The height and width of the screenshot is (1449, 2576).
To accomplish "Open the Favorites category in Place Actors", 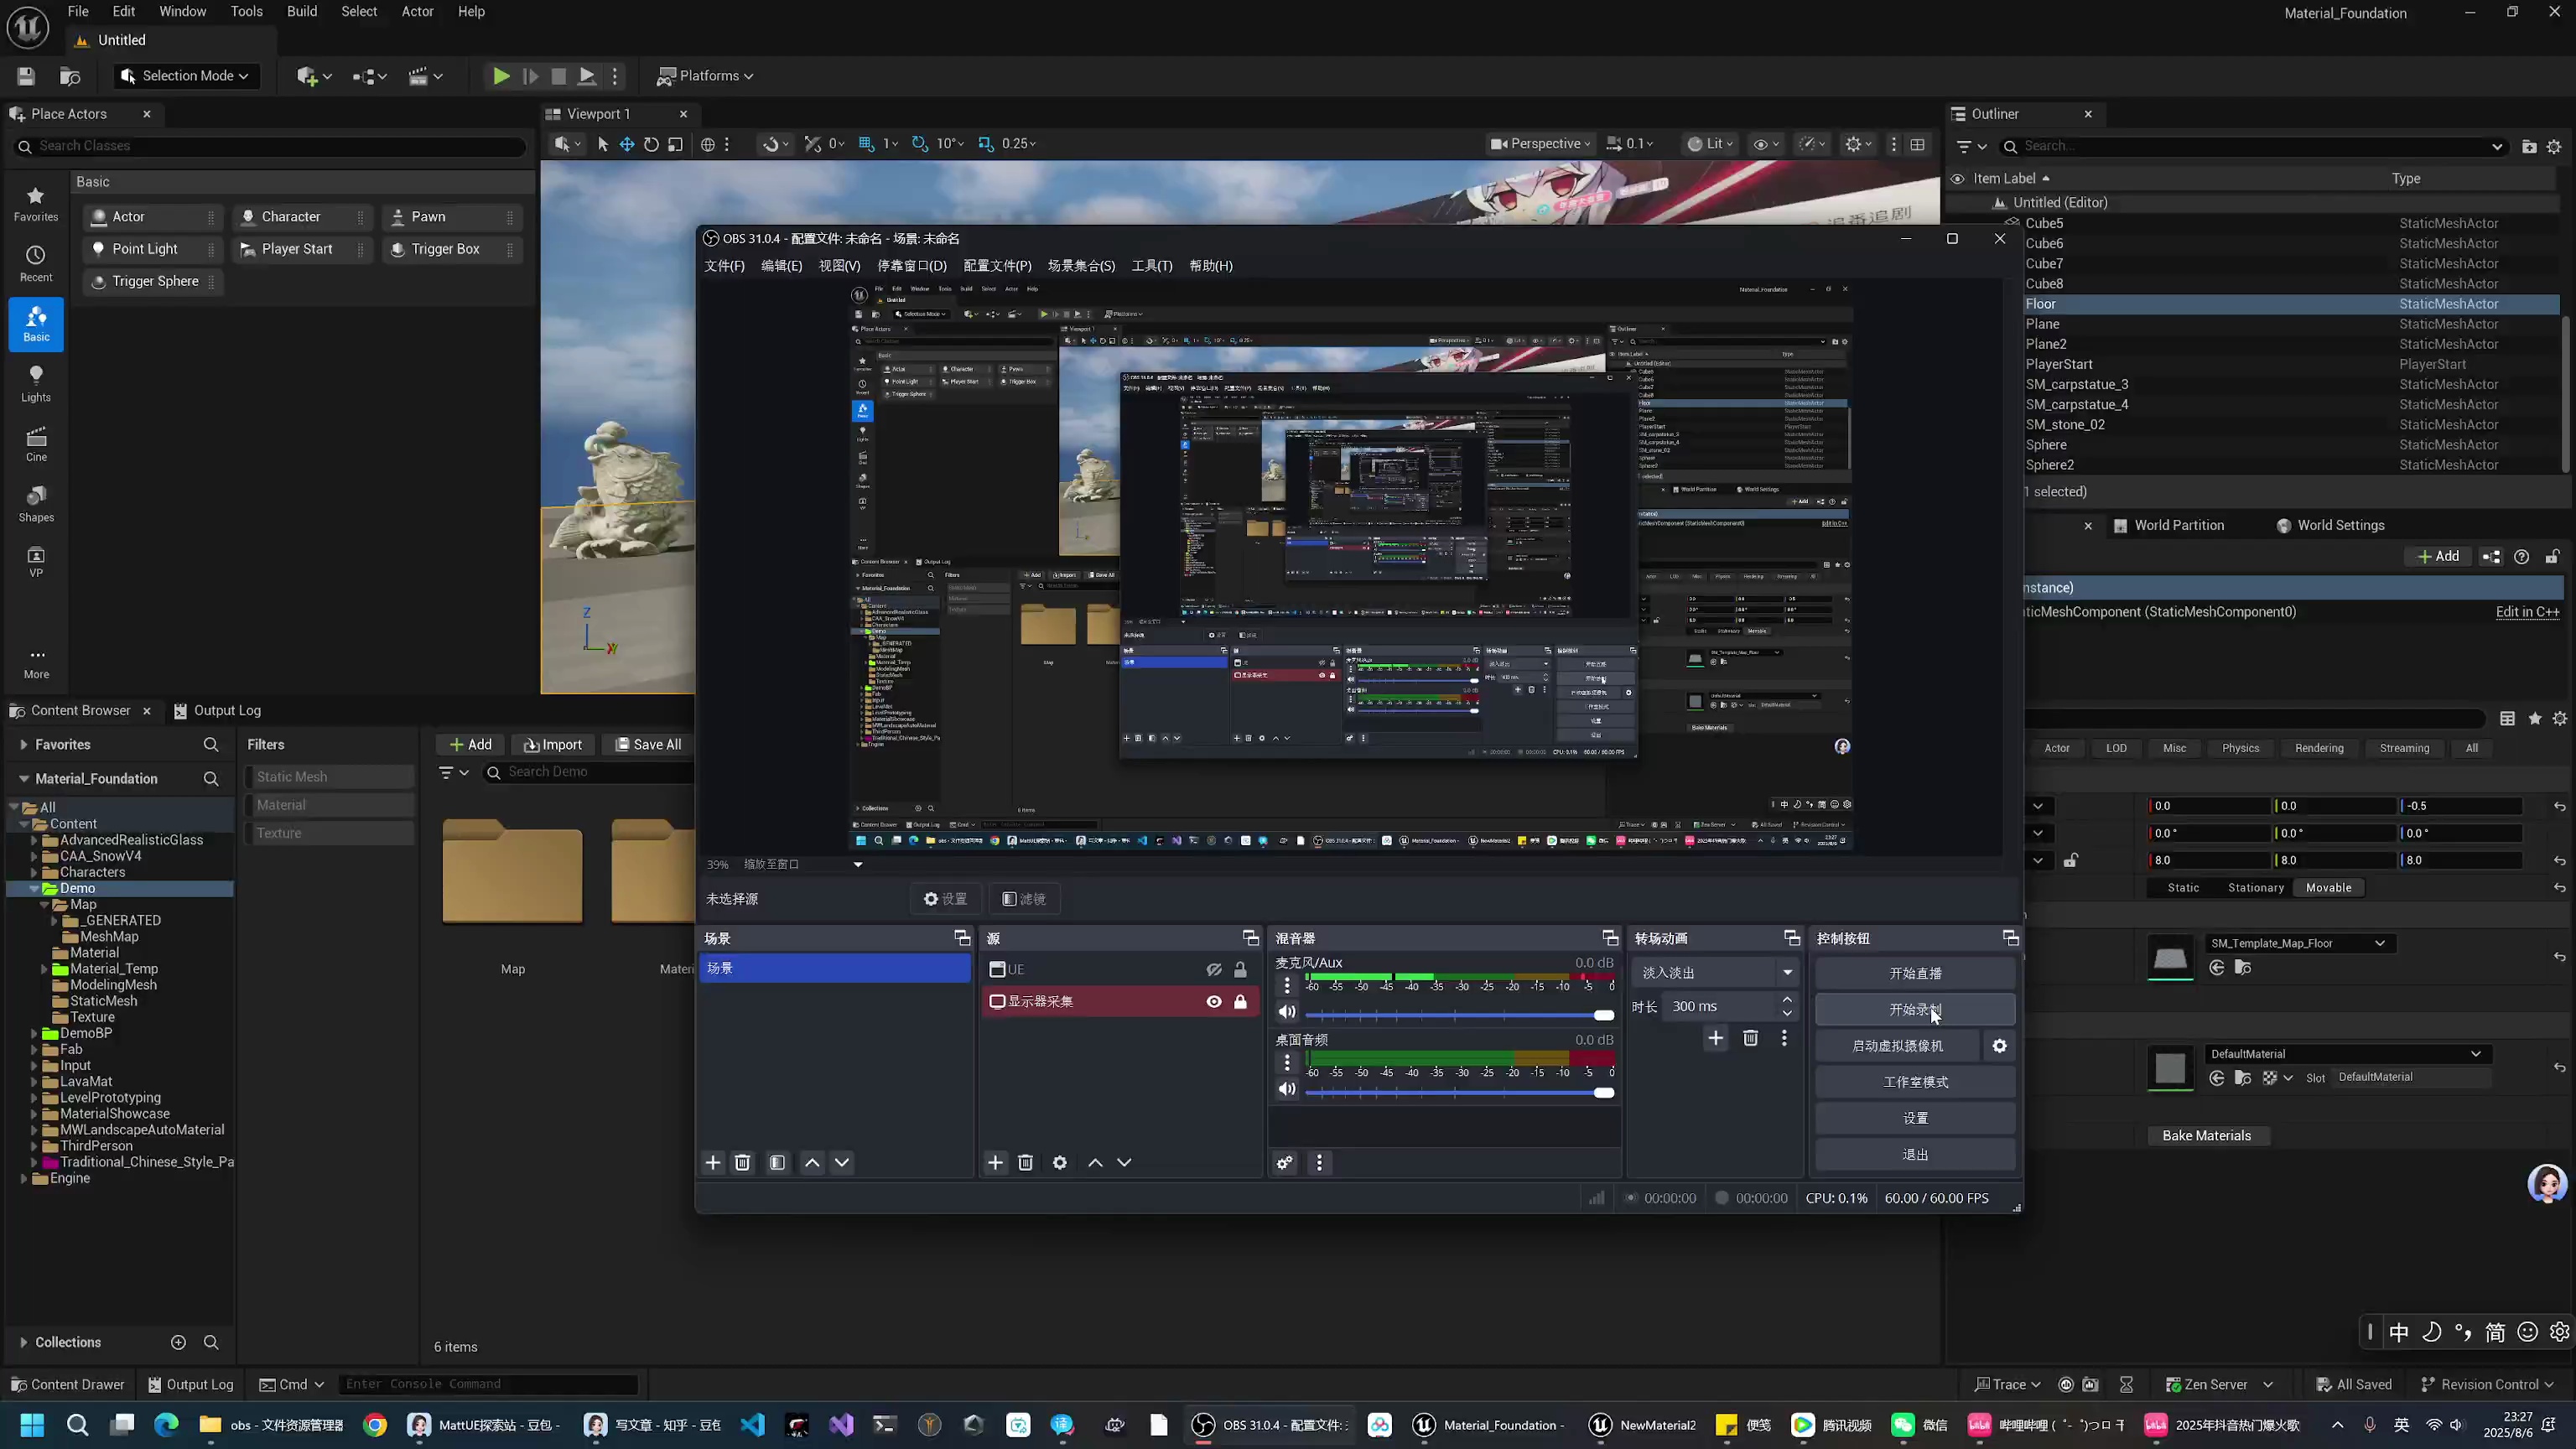I will click(x=36, y=204).
